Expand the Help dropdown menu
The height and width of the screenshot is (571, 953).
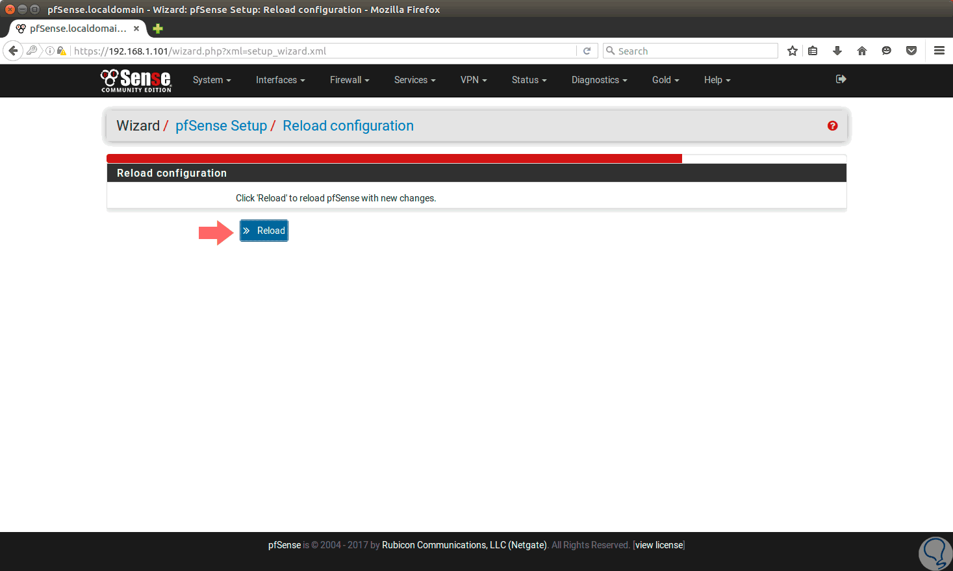click(x=717, y=80)
